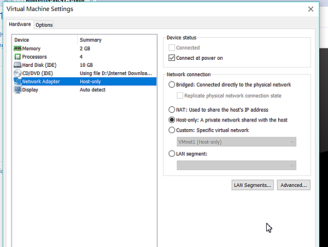Click the Hard Disk (IDE) icon

click(x=17, y=65)
